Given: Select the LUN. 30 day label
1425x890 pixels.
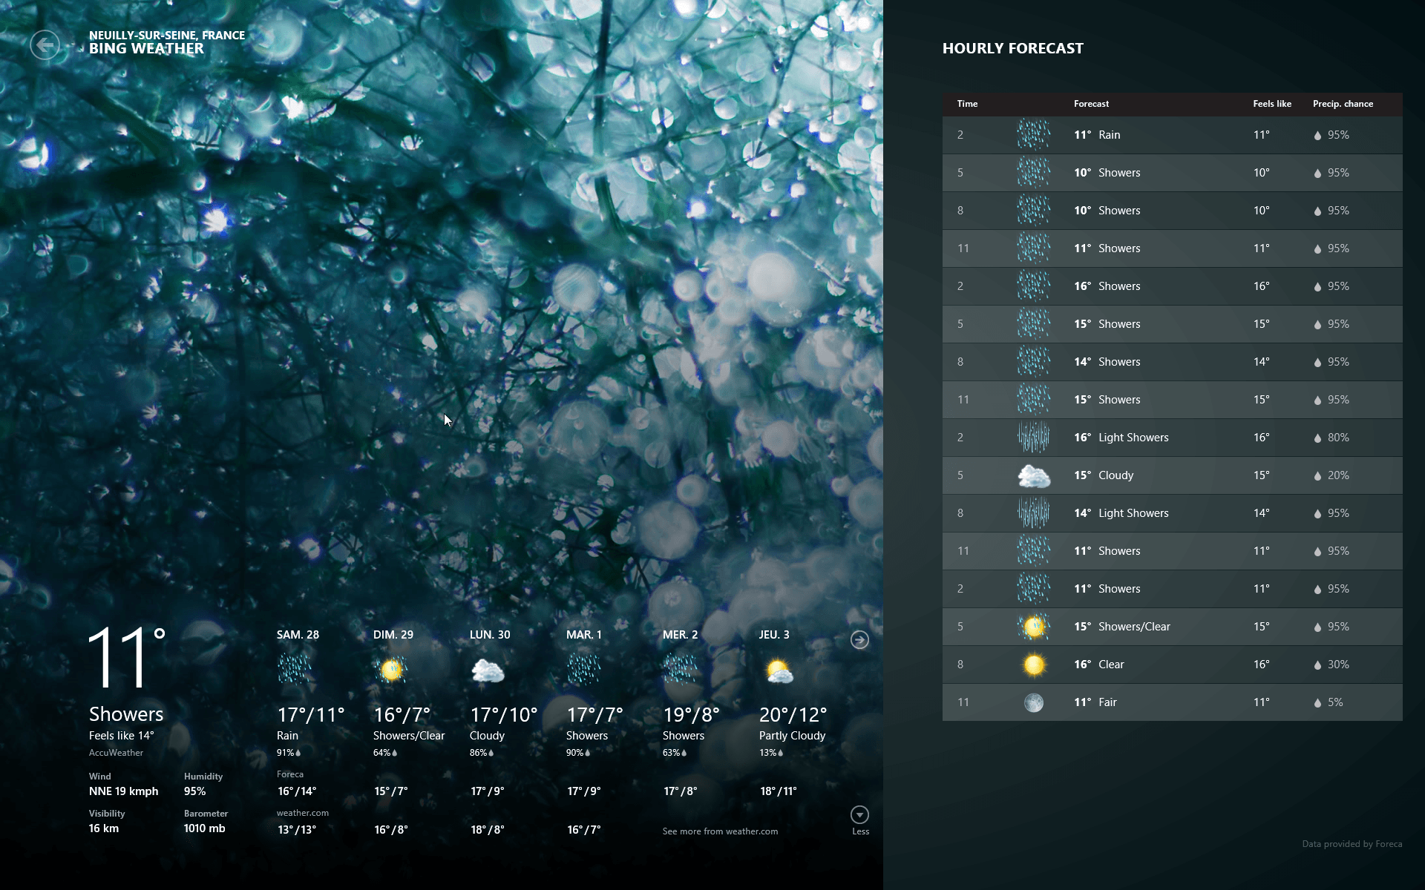Looking at the screenshot, I should [490, 635].
